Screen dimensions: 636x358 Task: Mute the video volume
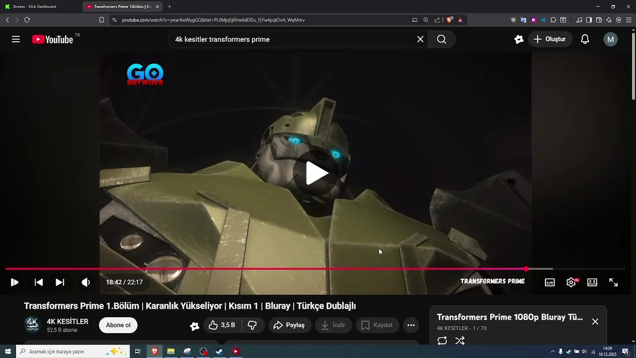point(85,282)
